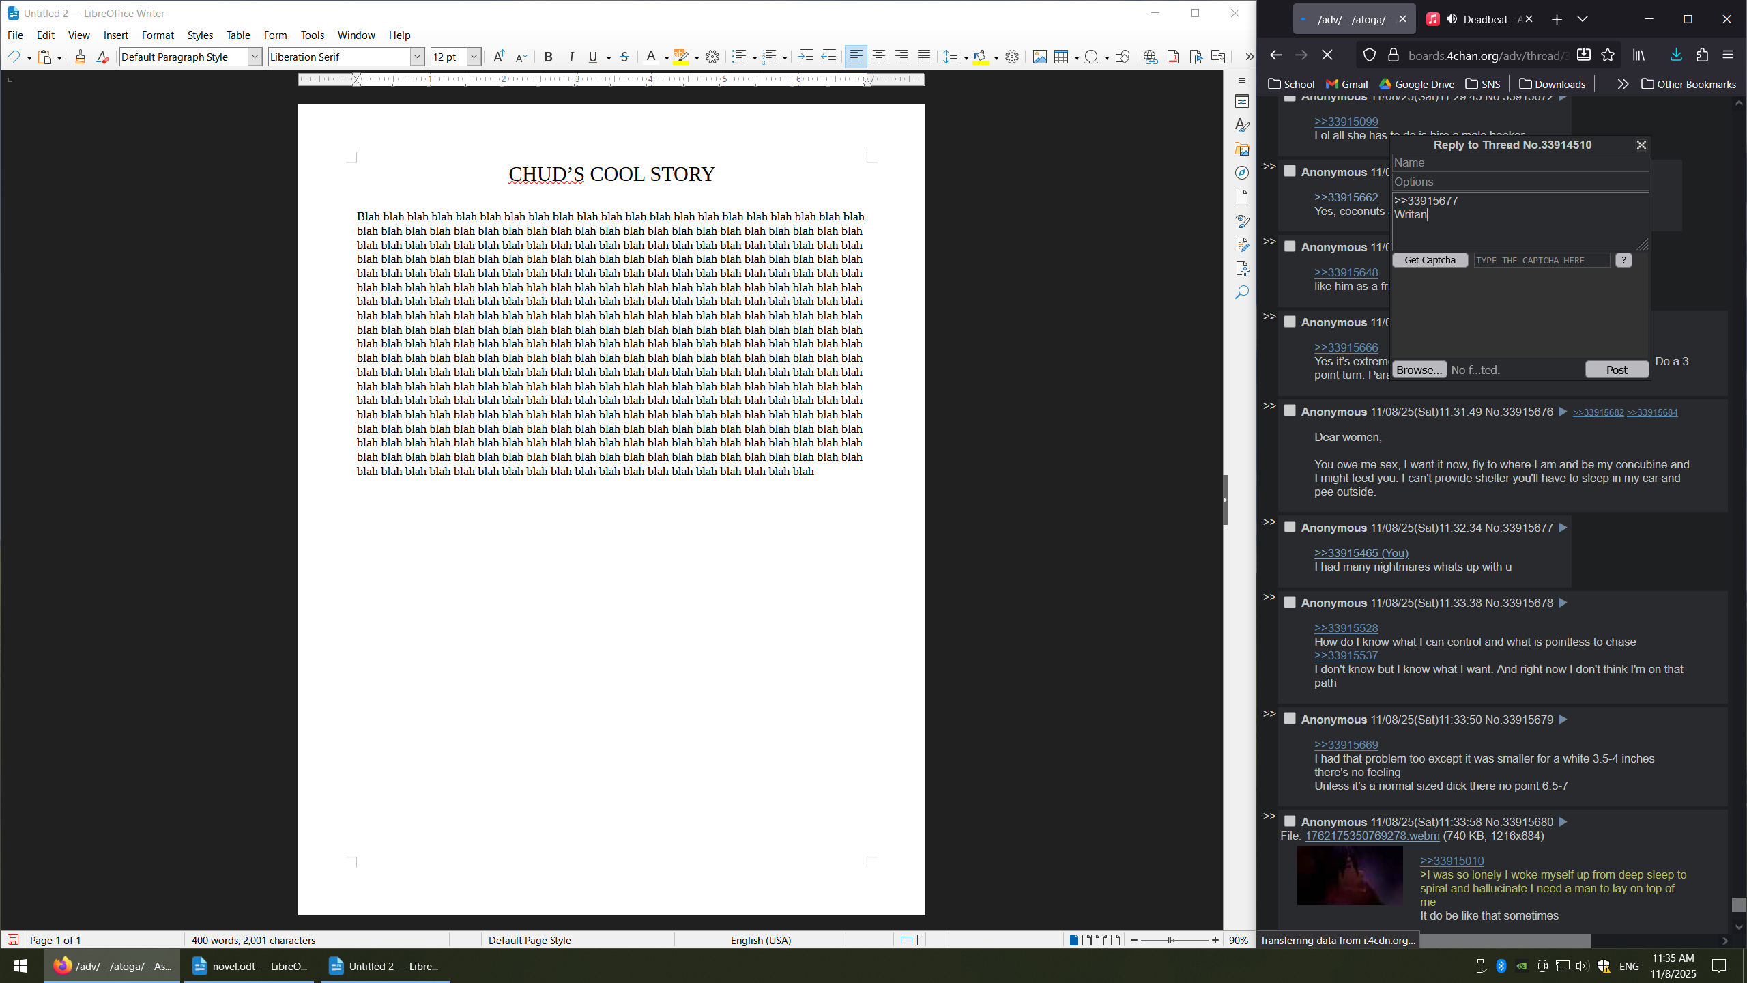The height and width of the screenshot is (983, 1747).
Task: Open the sidebar Navigator panel
Action: click(x=1242, y=173)
